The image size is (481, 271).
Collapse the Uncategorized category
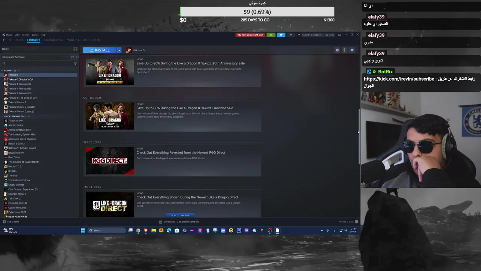click(x=14, y=116)
